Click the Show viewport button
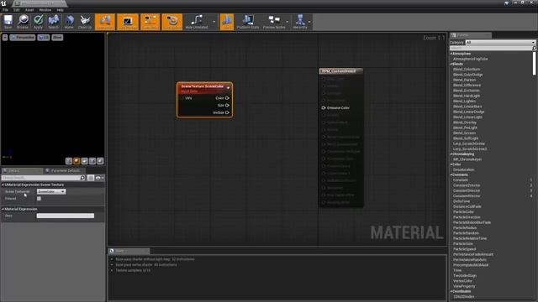This screenshot has height=302, width=538. (x=57, y=37)
